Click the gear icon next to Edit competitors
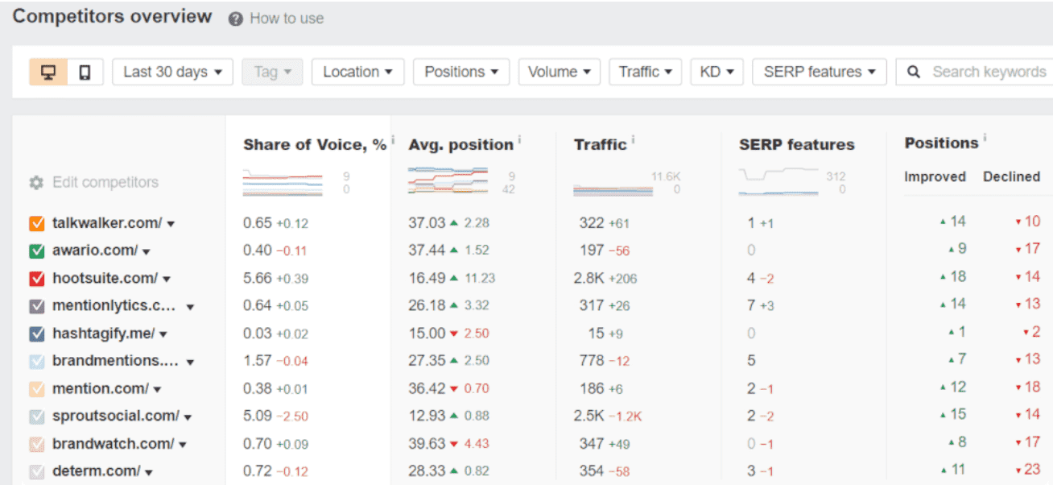This screenshot has height=485, width=1053. [x=35, y=183]
